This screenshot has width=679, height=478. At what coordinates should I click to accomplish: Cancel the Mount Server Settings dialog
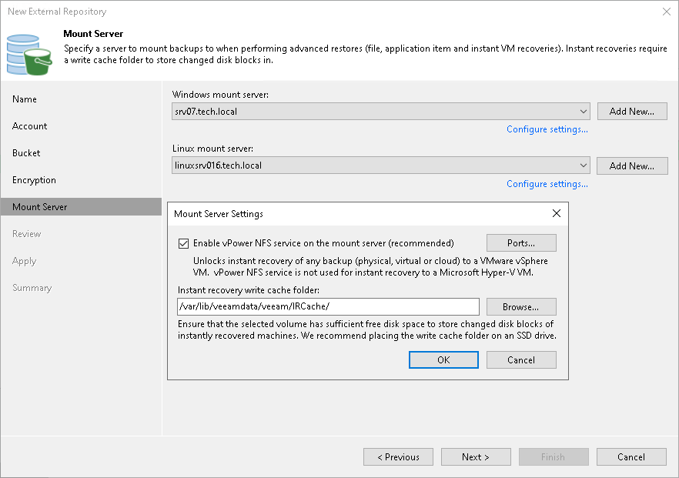[521, 359]
